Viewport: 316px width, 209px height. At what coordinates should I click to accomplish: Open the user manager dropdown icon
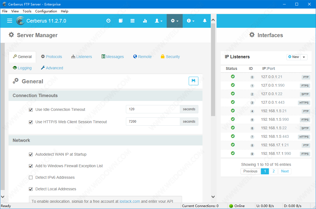(158, 21)
